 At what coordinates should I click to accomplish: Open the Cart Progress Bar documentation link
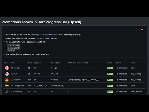click(43, 35)
